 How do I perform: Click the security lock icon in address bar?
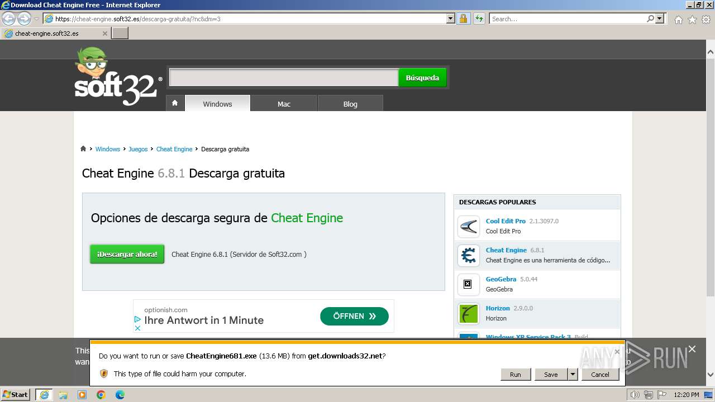pyautogui.click(x=463, y=19)
